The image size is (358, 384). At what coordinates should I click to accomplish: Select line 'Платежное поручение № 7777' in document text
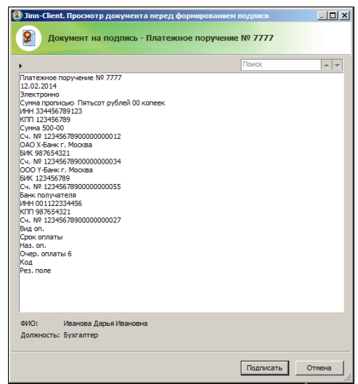[70, 78]
